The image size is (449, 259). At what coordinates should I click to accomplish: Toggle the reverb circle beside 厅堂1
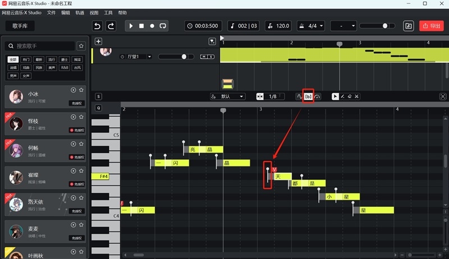tap(122, 57)
